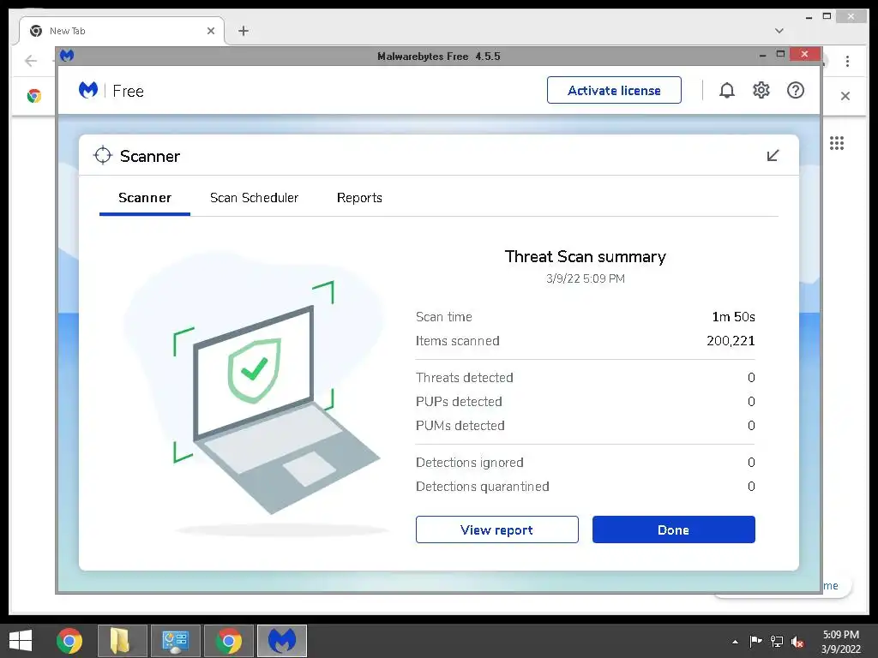The width and height of the screenshot is (878, 658).
Task: Open Windows Start menu
Action: 21,641
